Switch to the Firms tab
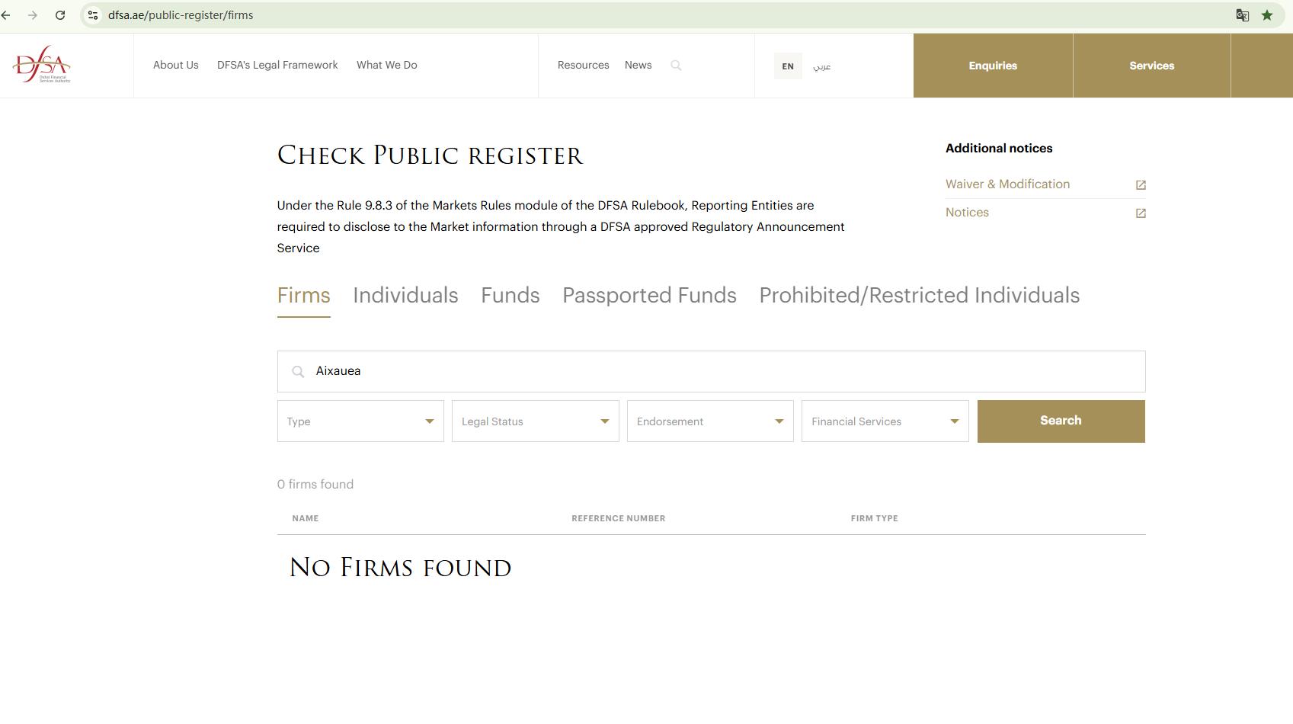 point(303,296)
